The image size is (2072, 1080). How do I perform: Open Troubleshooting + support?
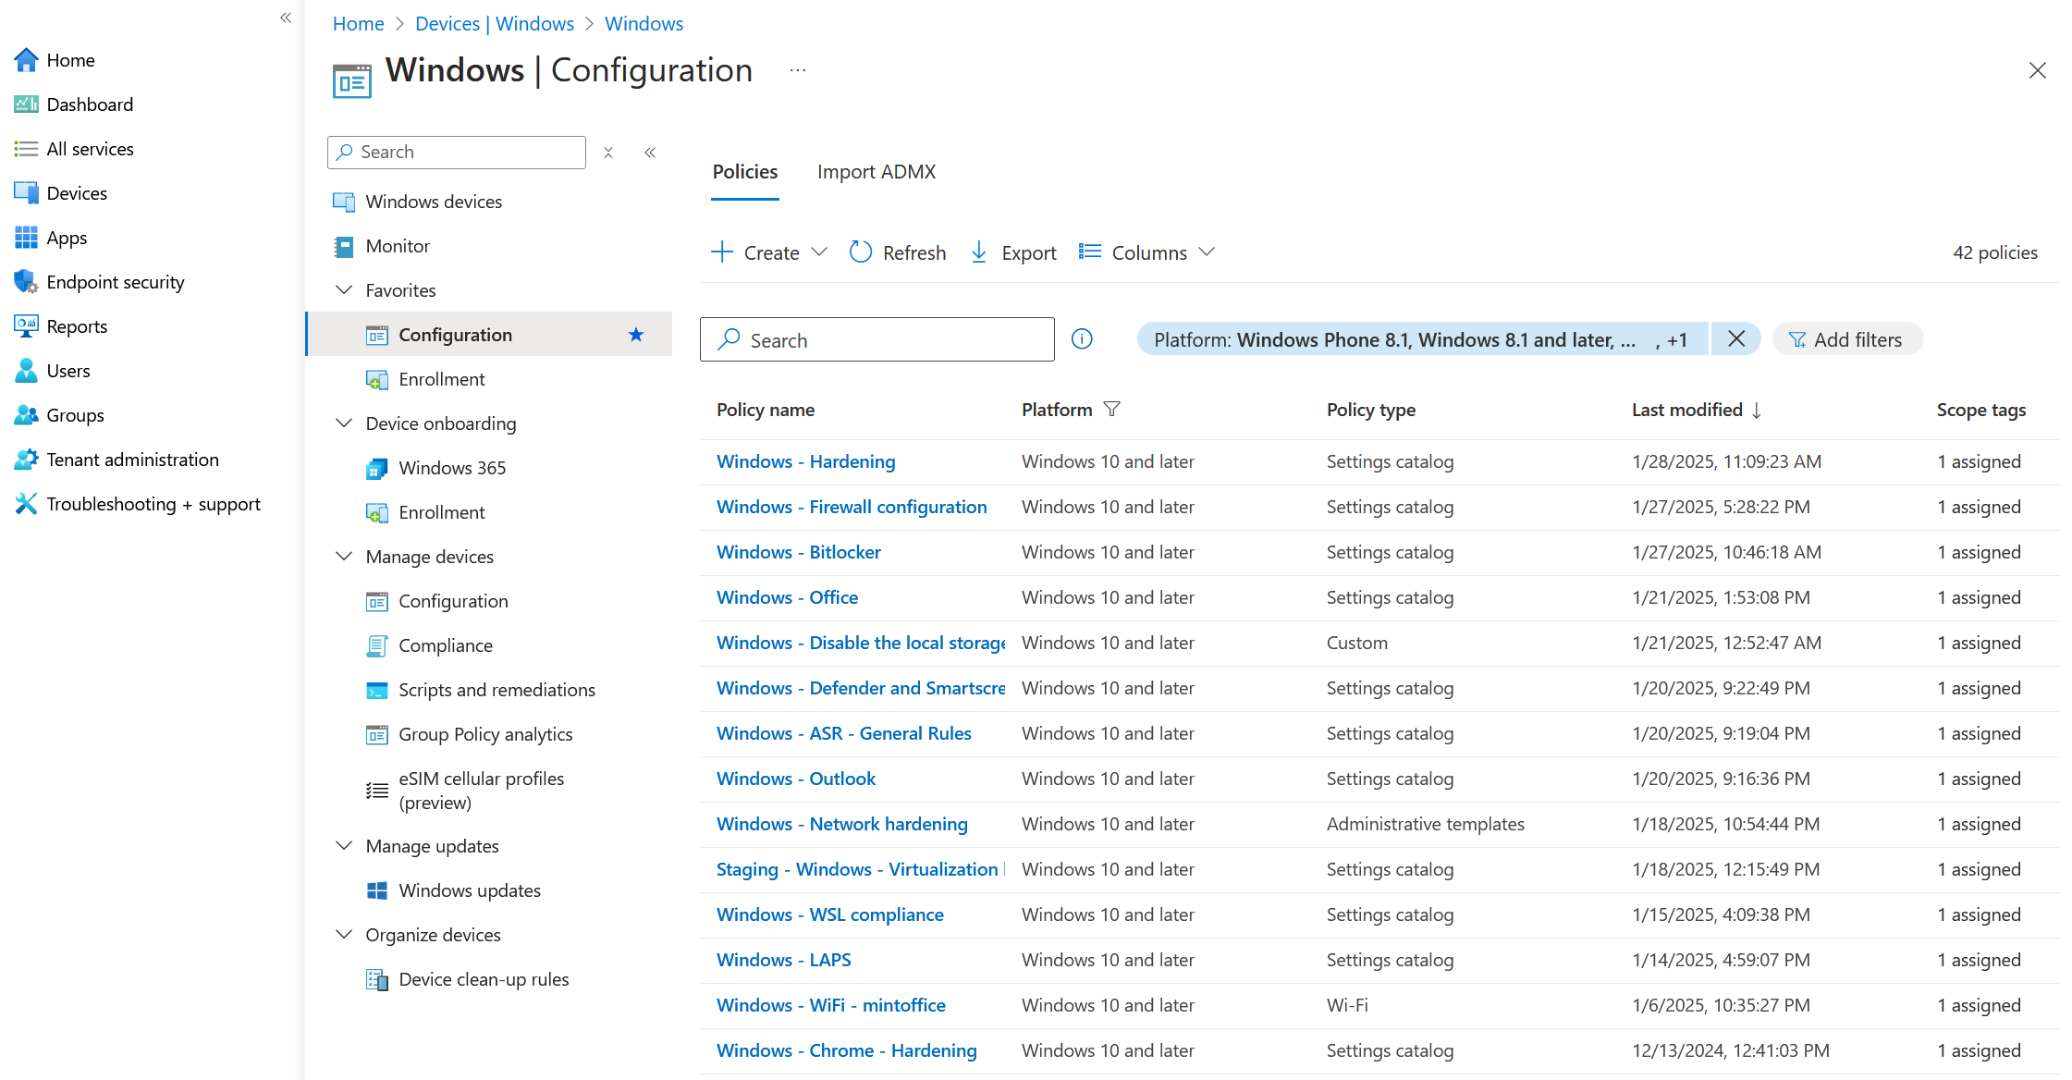point(153,503)
